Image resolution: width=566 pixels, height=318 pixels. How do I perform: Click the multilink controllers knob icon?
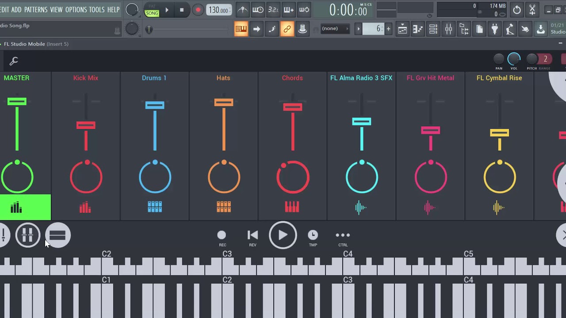302,29
